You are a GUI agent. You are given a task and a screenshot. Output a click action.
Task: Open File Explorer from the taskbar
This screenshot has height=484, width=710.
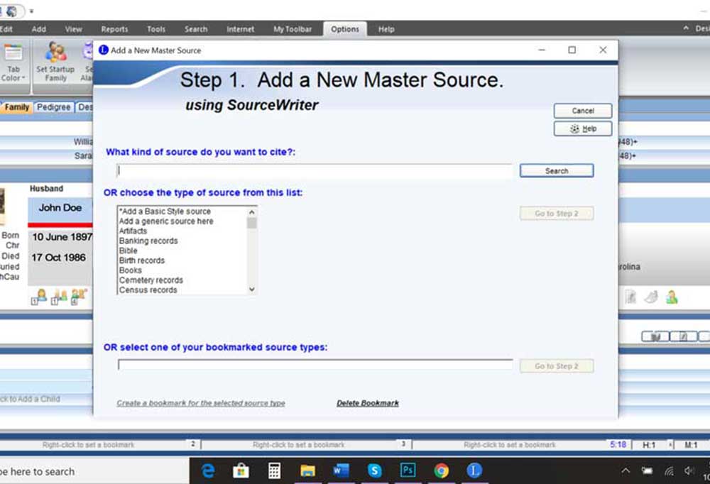tap(307, 471)
